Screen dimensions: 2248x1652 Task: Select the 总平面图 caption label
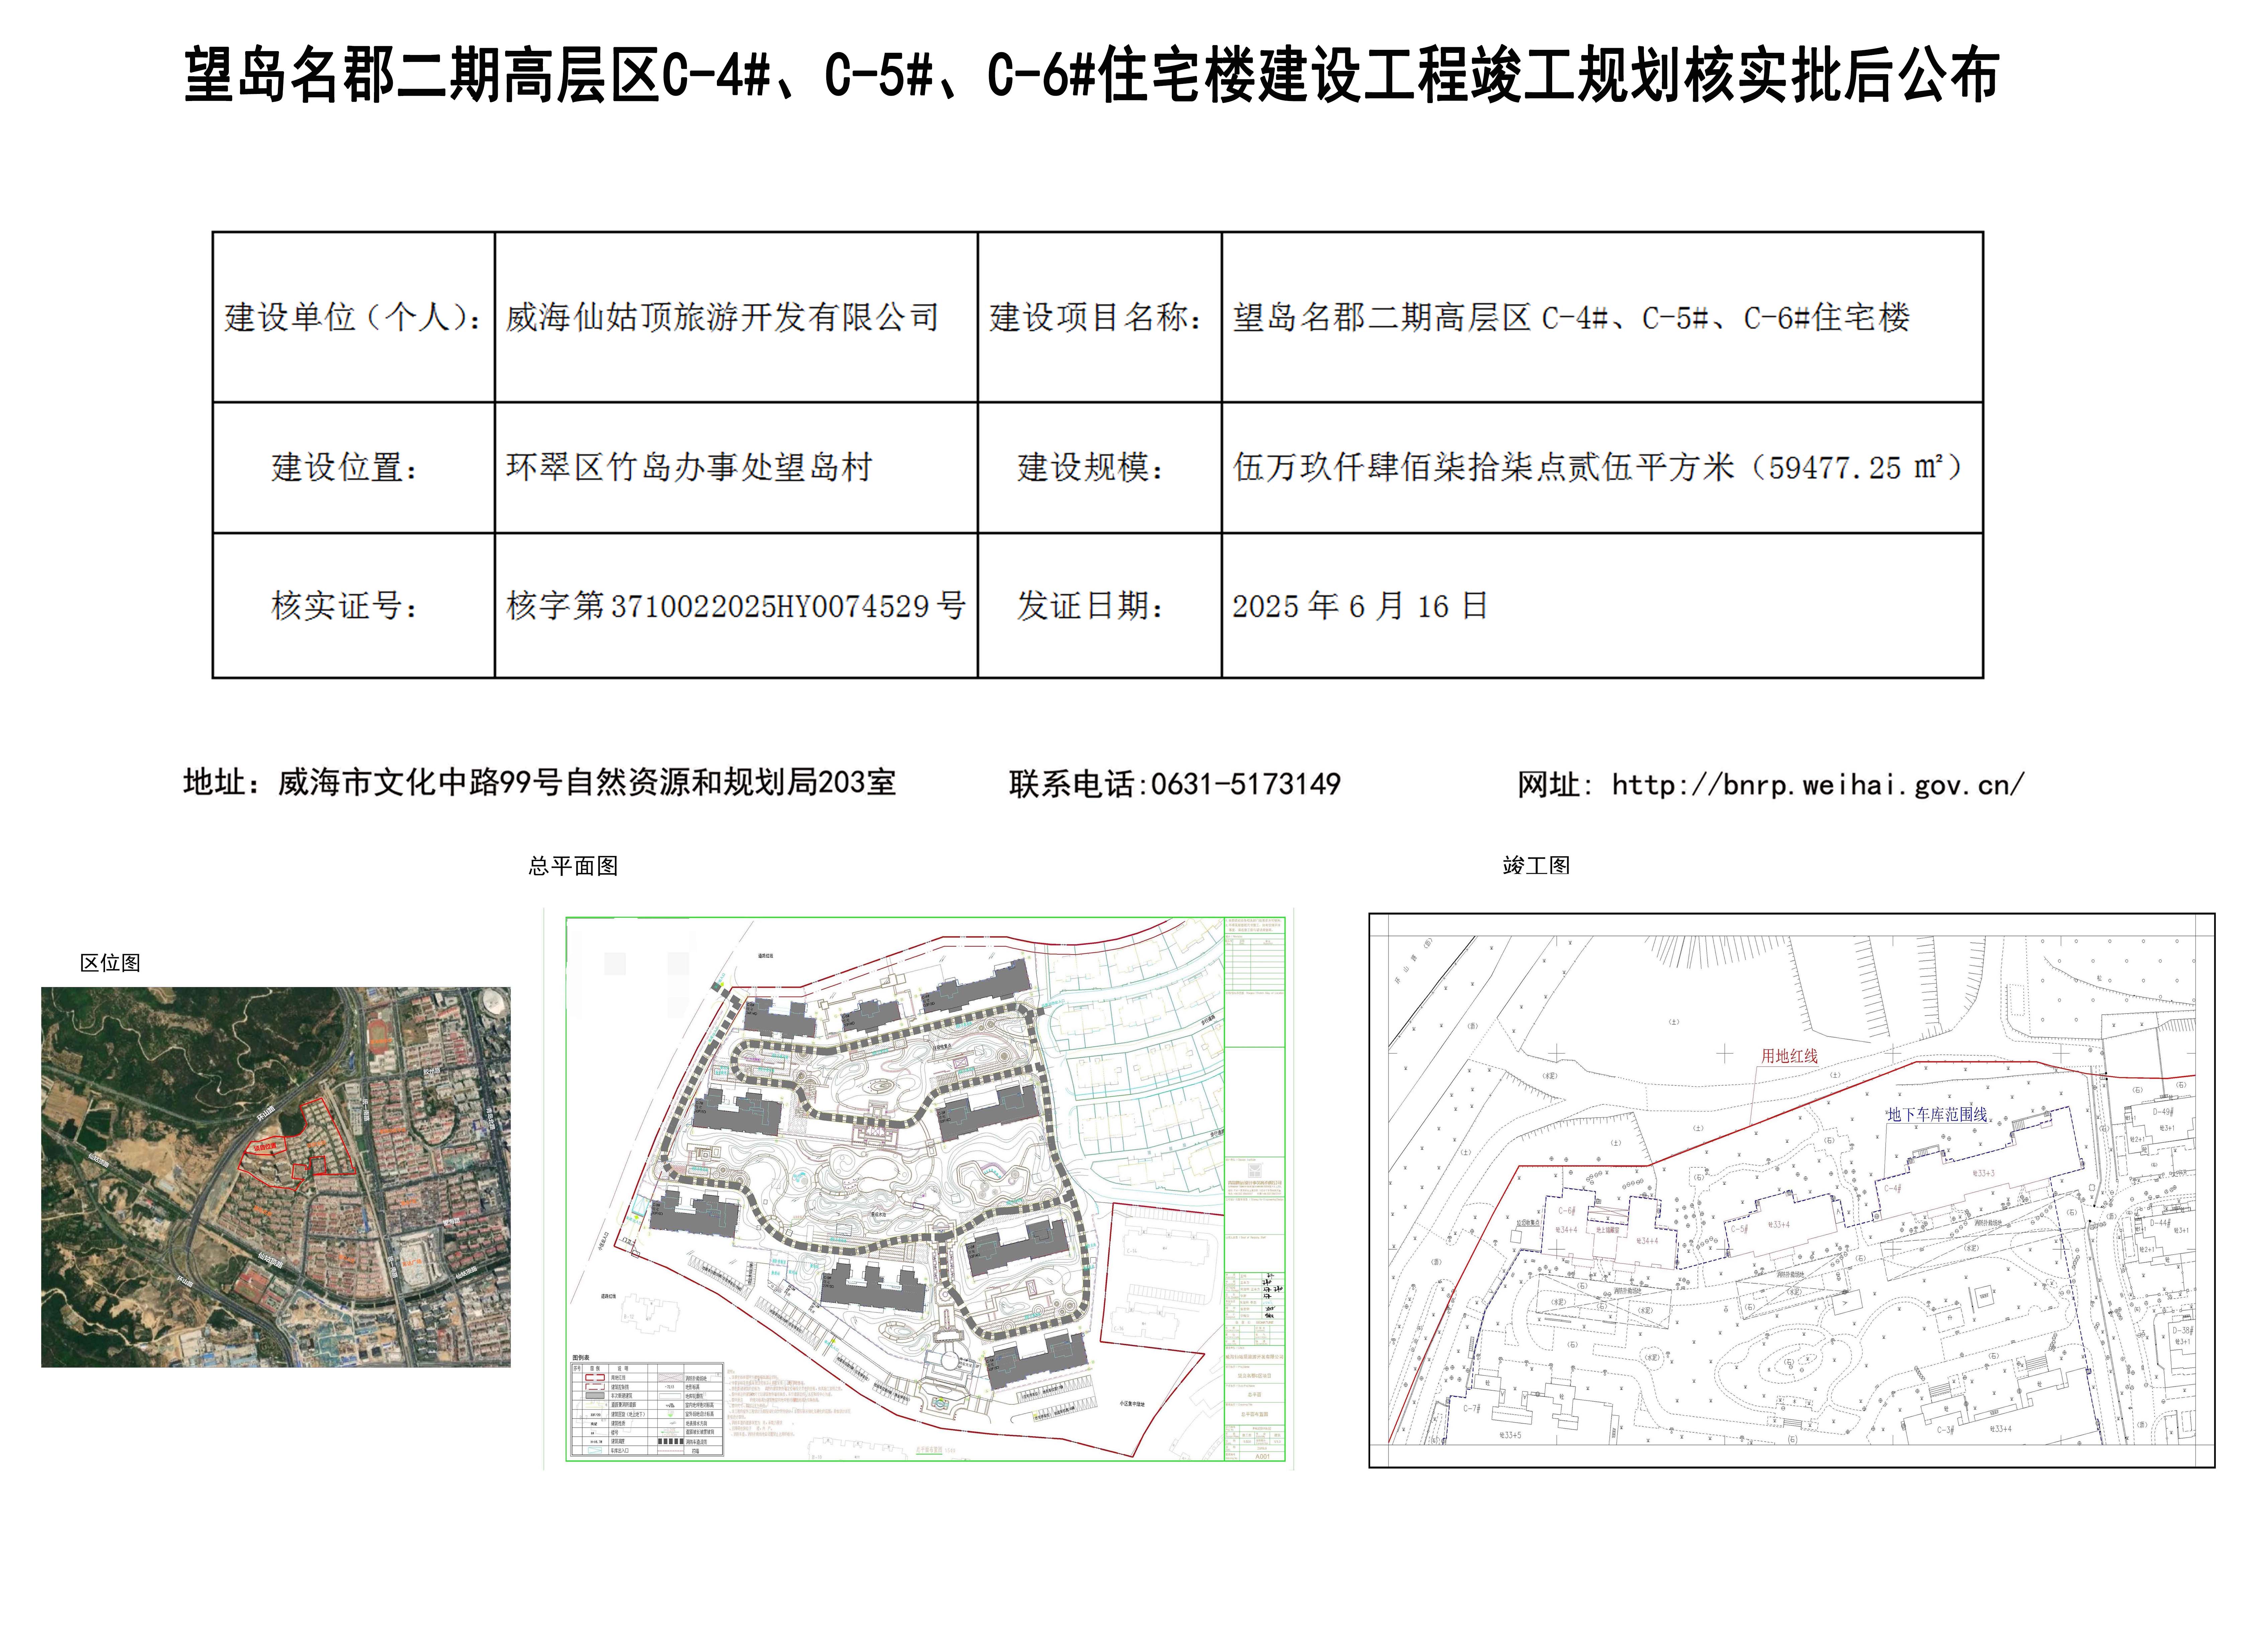pos(573,866)
